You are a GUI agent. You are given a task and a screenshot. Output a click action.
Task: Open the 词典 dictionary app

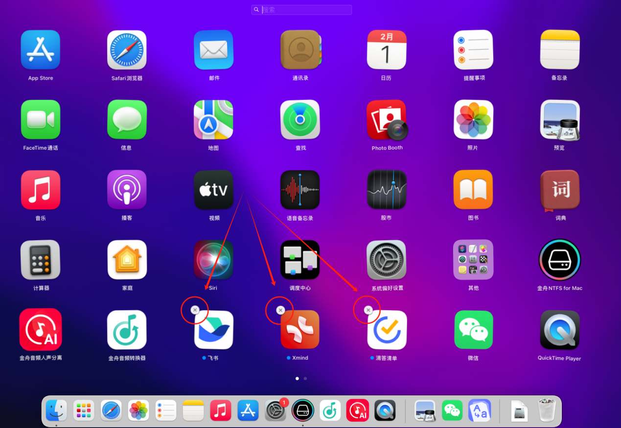[560, 190]
